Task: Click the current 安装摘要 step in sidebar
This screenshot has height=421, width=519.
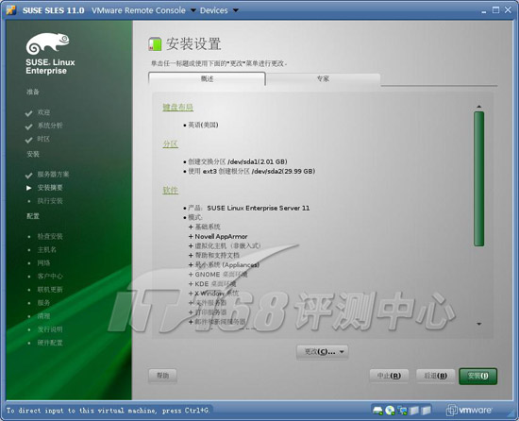Action: 50,188
